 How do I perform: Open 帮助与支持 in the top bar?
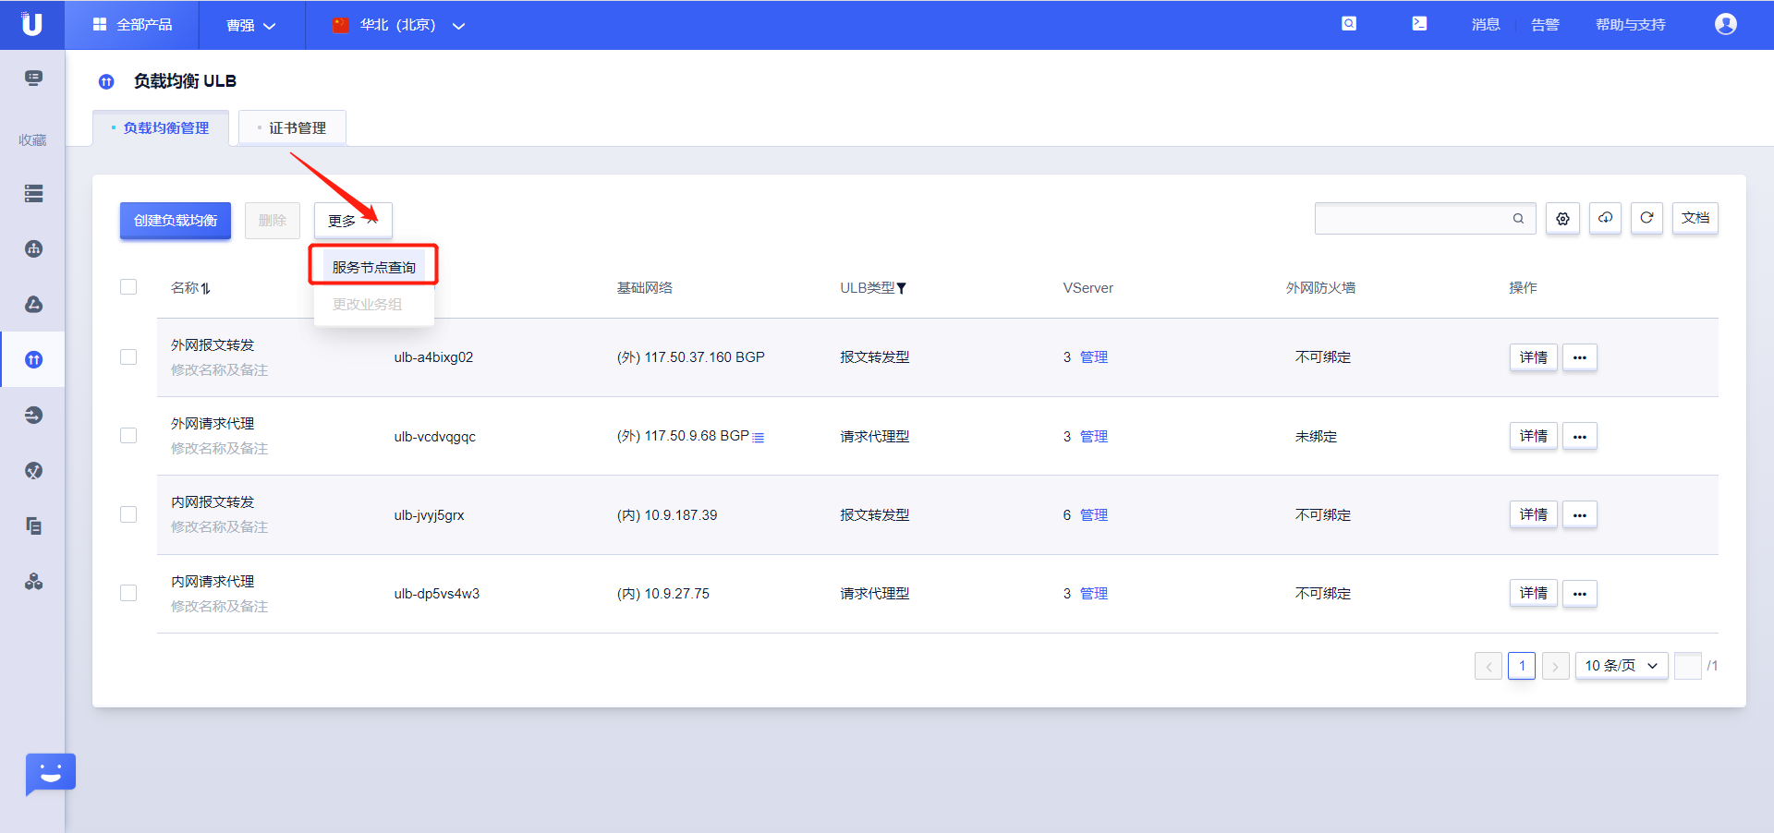[x=1631, y=25]
